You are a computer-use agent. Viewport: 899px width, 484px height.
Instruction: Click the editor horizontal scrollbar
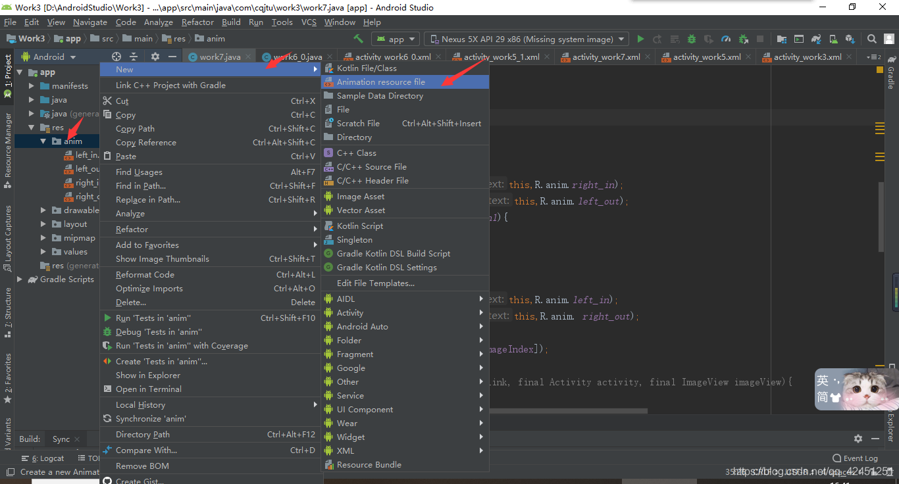click(x=568, y=411)
